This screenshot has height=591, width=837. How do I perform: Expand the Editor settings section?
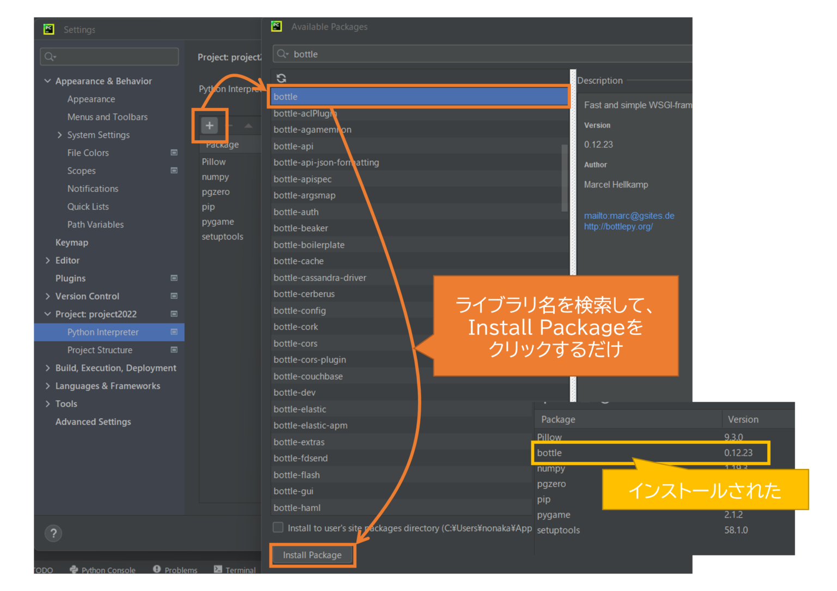47,261
